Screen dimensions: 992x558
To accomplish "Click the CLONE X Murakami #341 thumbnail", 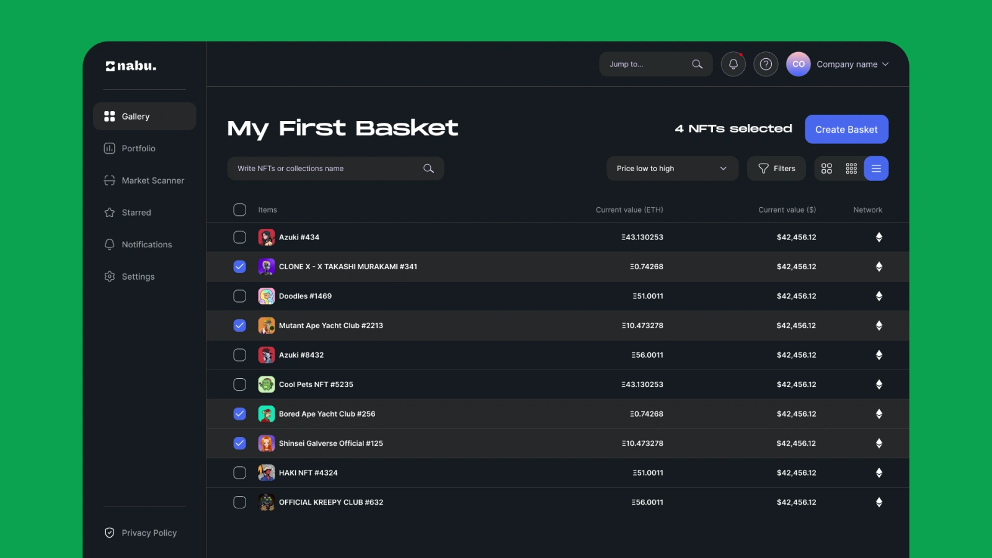I will 267,267.
